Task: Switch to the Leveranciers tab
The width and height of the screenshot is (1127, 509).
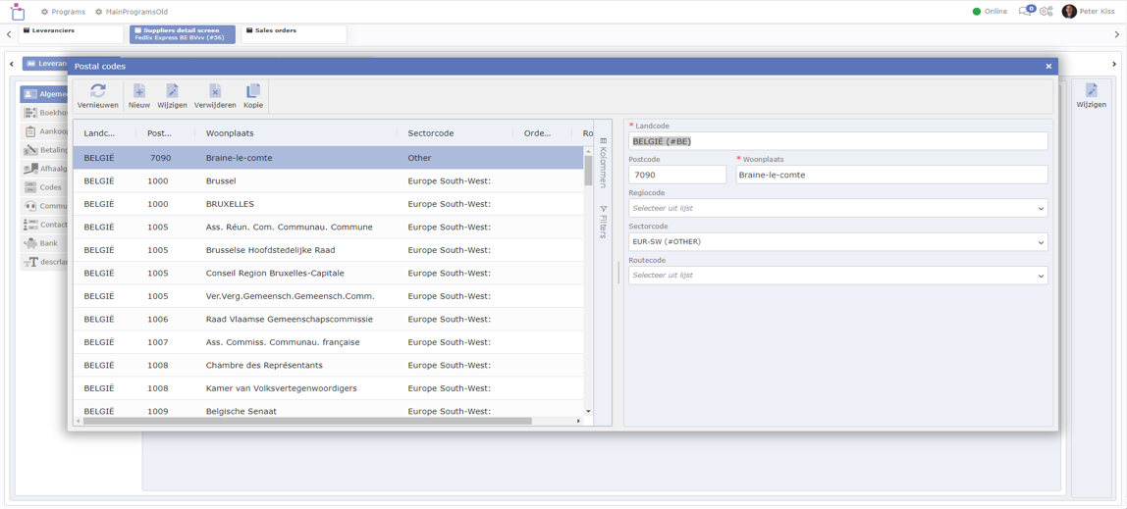Action: point(72,33)
